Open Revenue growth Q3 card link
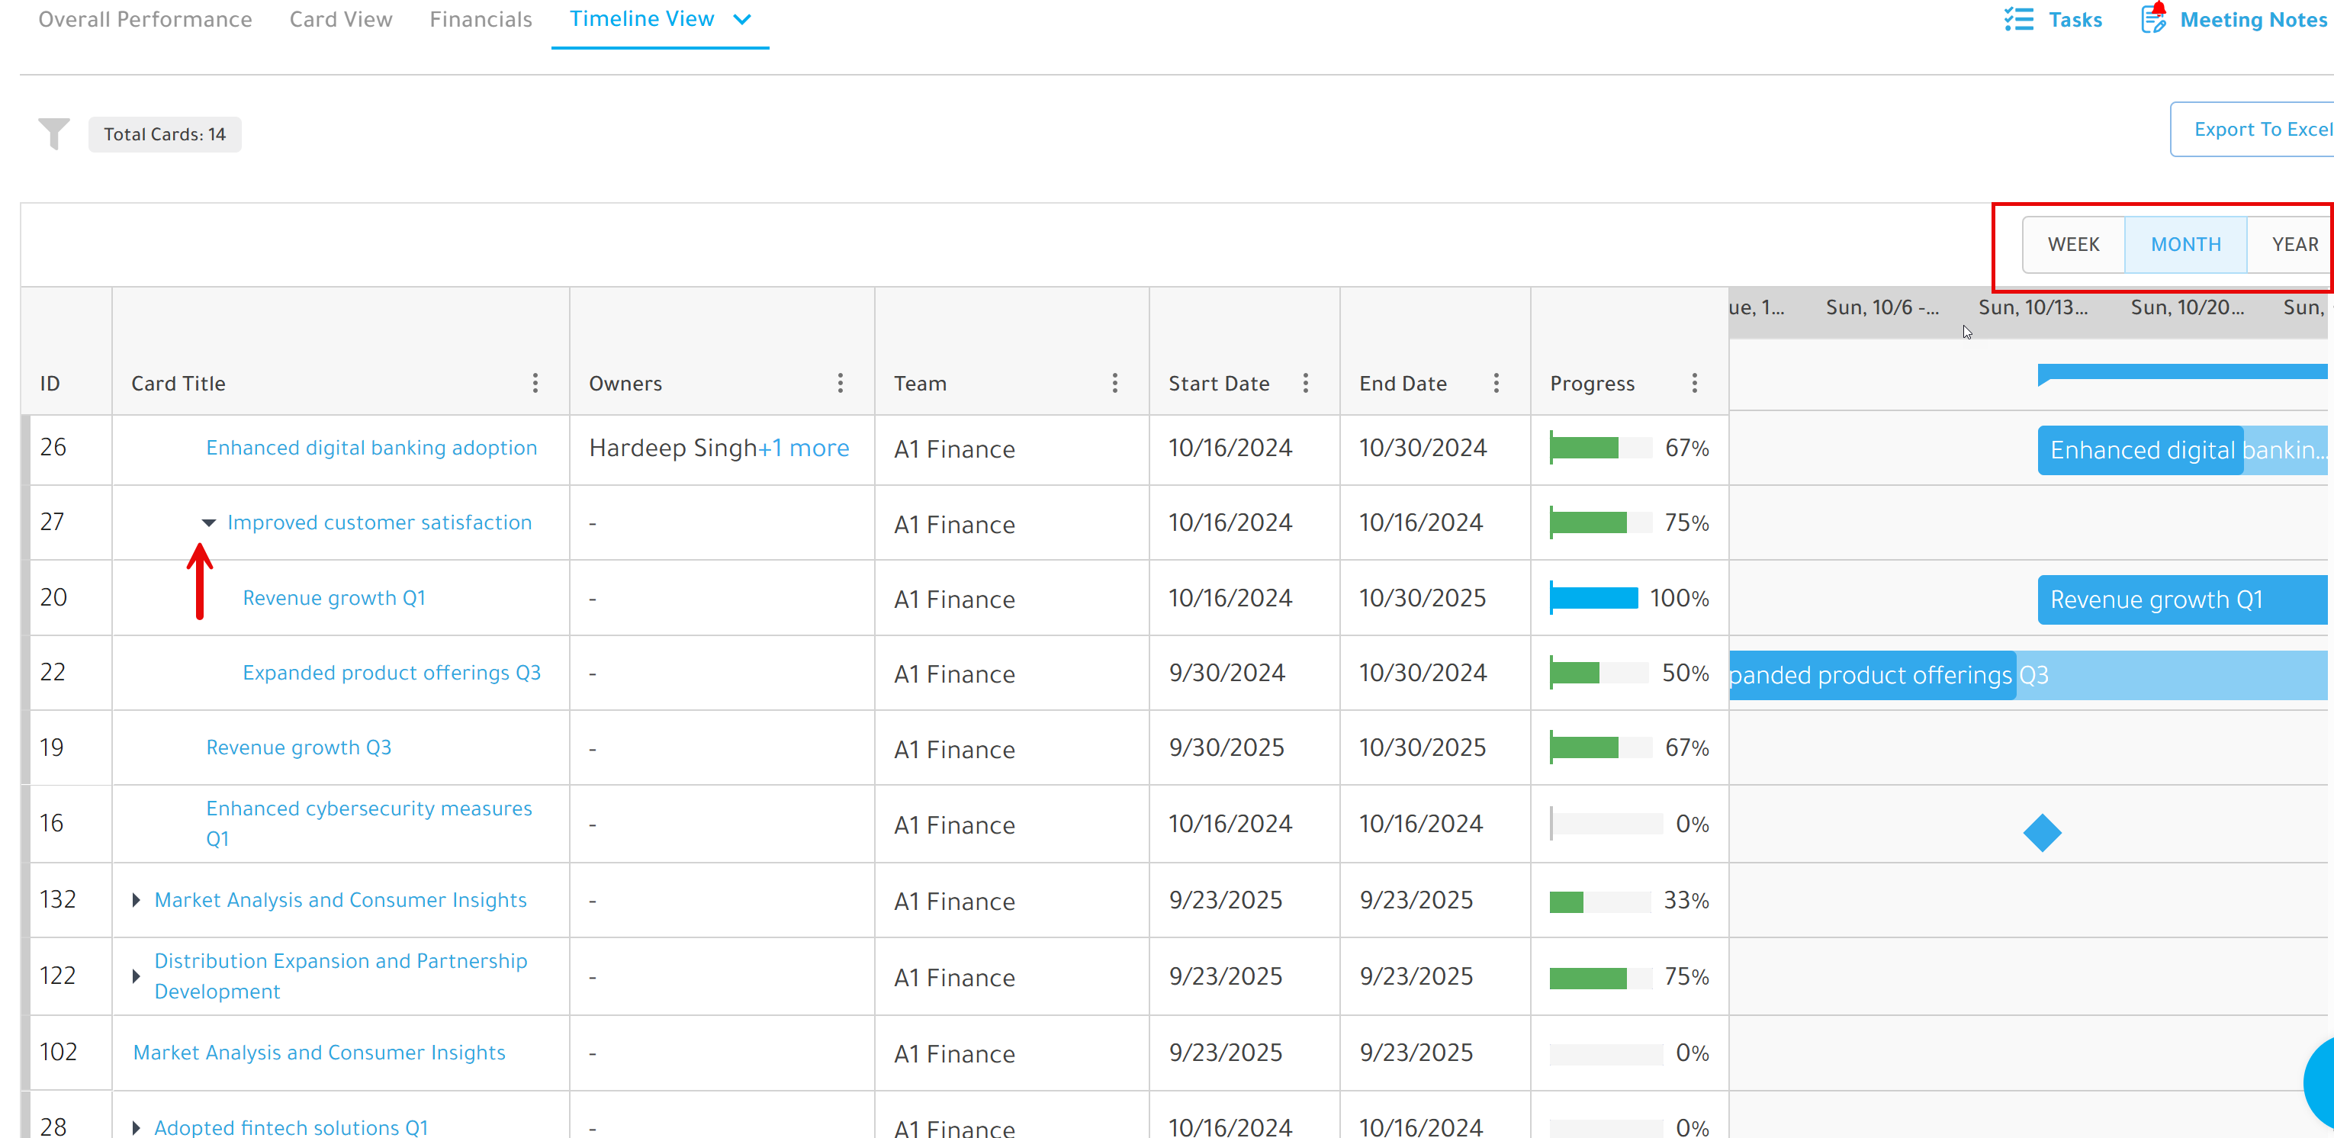Viewport: 2334px width, 1138px height. click(x=299, y=747)
